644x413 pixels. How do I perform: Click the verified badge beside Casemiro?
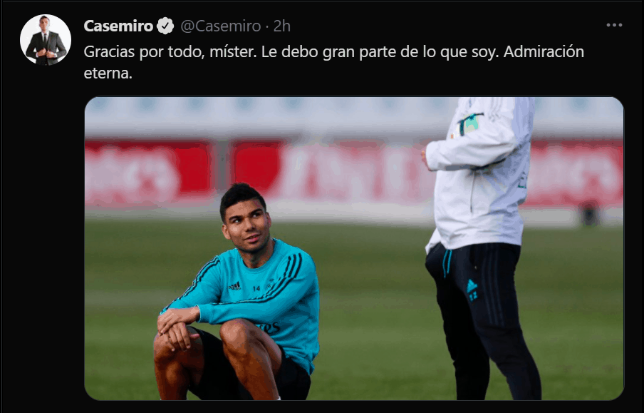click(x=165, y=26)
